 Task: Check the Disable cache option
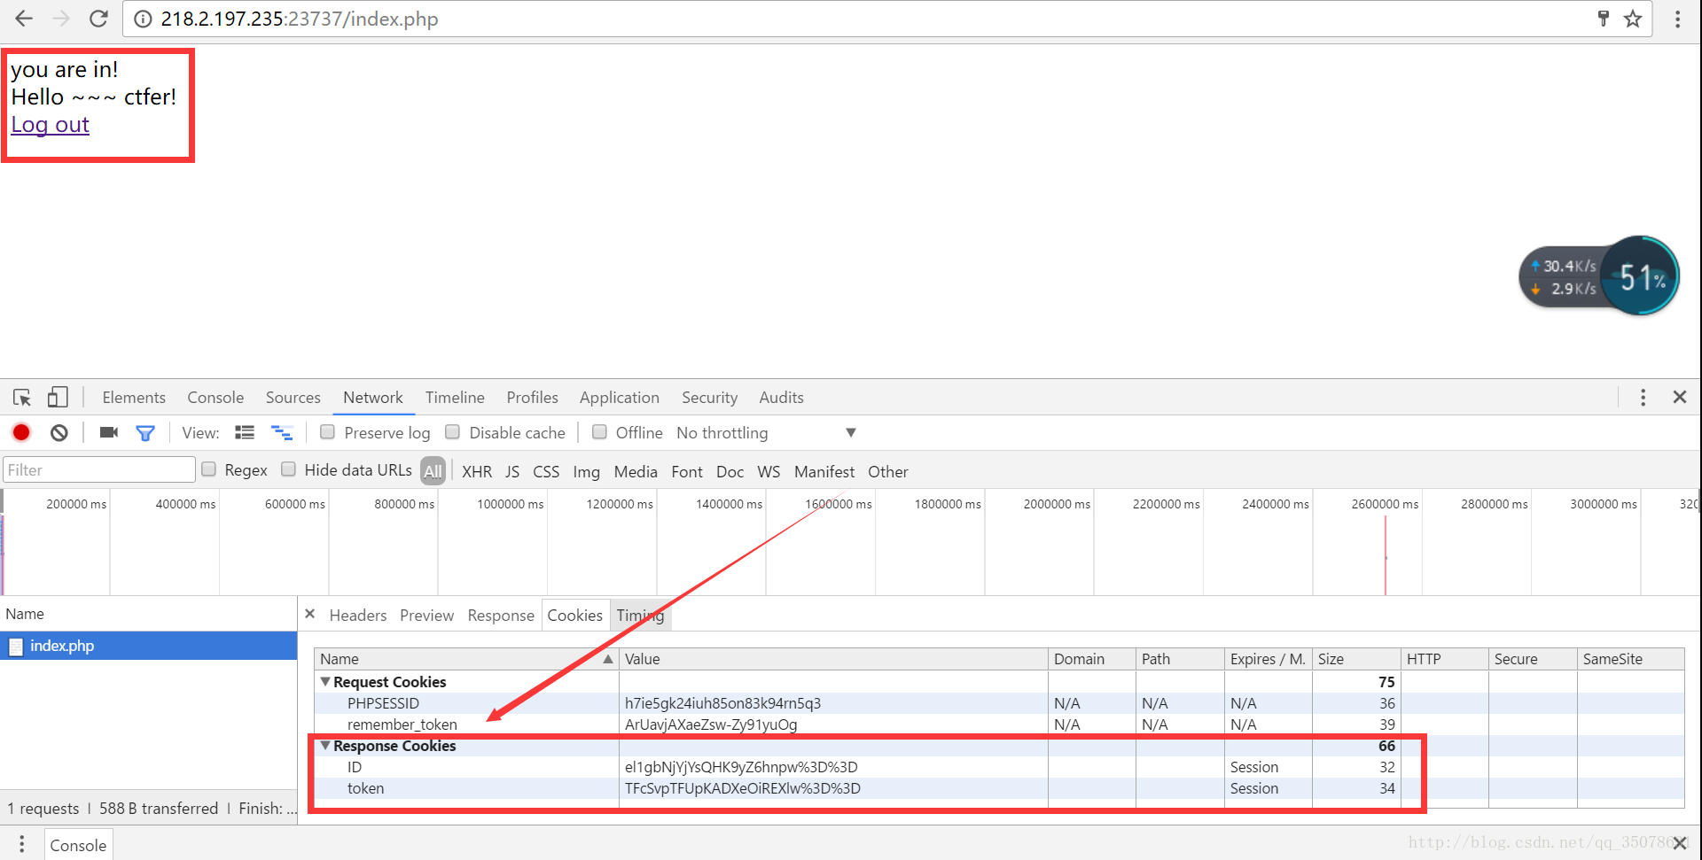pyautogui.click(x=452, y=432)
